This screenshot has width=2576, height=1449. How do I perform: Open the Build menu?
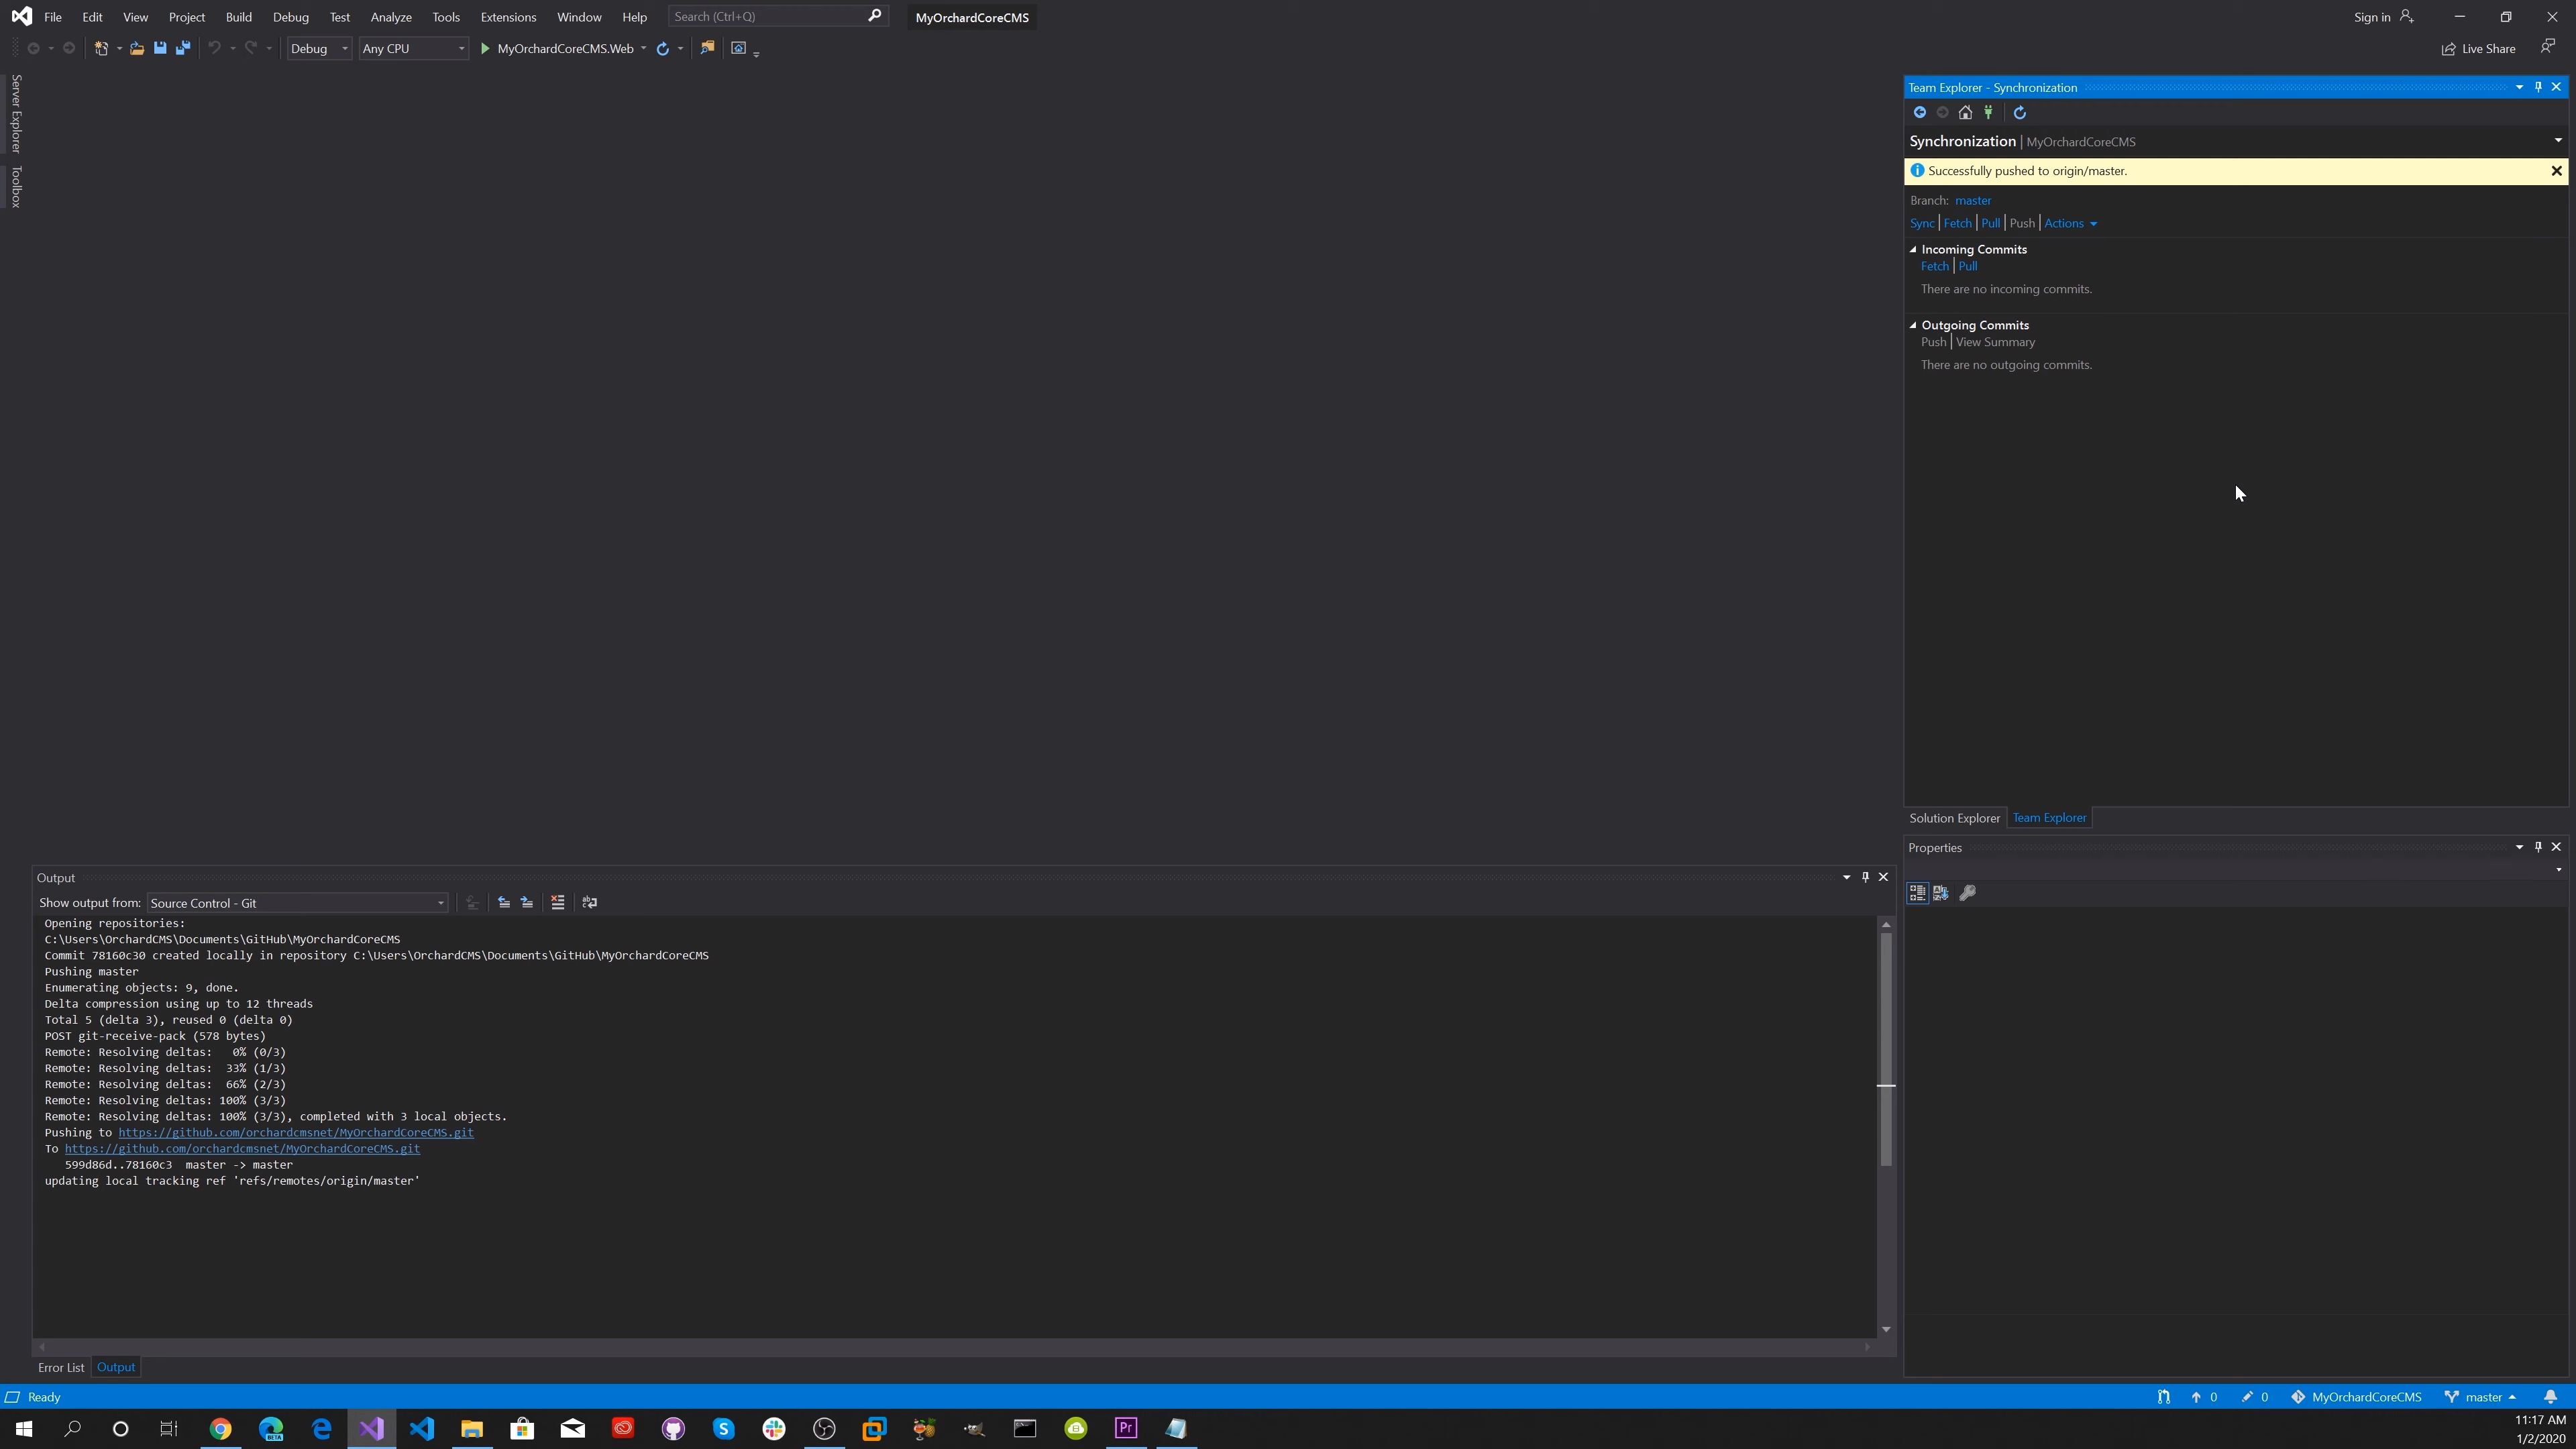point(239,17)
